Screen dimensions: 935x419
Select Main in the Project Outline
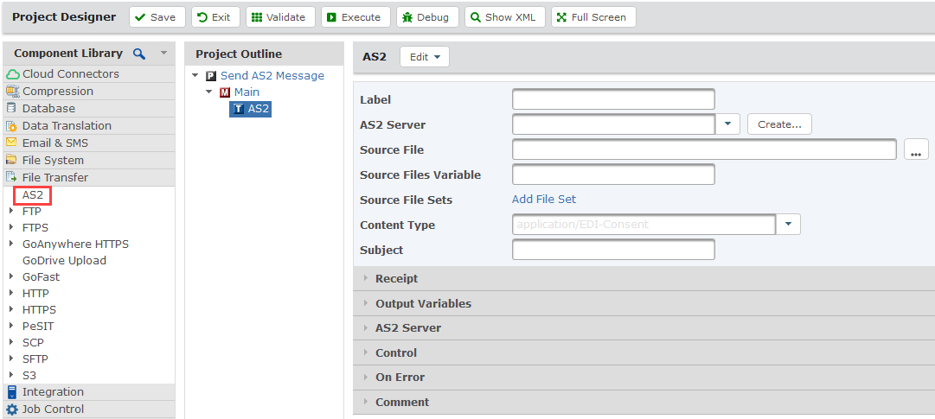[x=247, y=92]
